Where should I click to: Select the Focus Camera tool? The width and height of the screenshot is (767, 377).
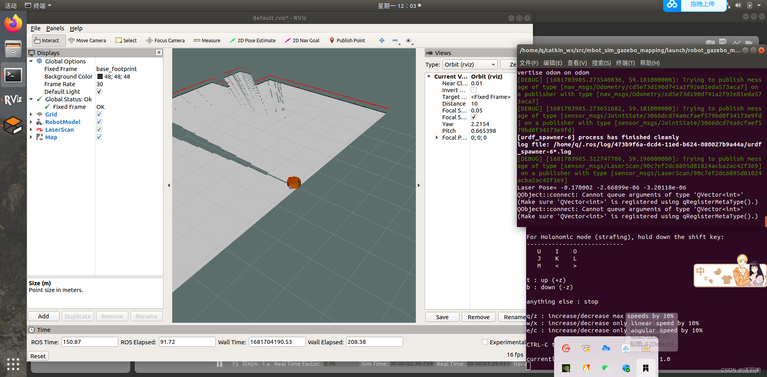coord(165,40)
